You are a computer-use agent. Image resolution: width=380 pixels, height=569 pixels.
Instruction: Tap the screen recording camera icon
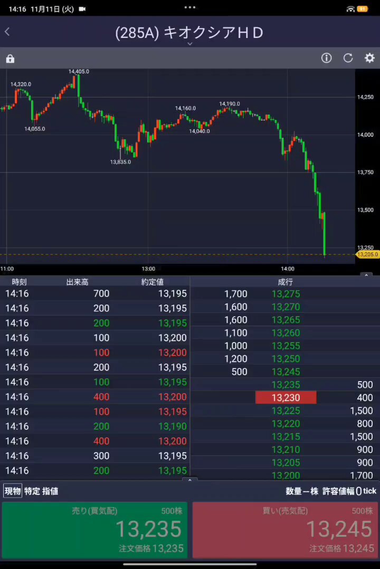tap(82, 9)
